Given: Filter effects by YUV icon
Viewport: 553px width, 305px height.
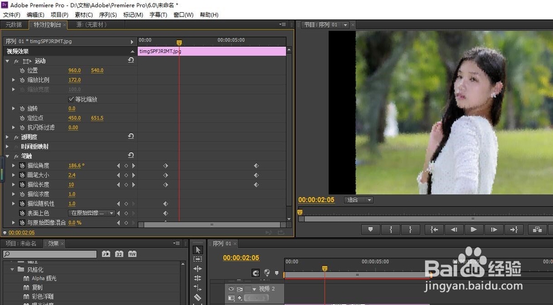Looking at the screenshot, I should click(132, 254).
